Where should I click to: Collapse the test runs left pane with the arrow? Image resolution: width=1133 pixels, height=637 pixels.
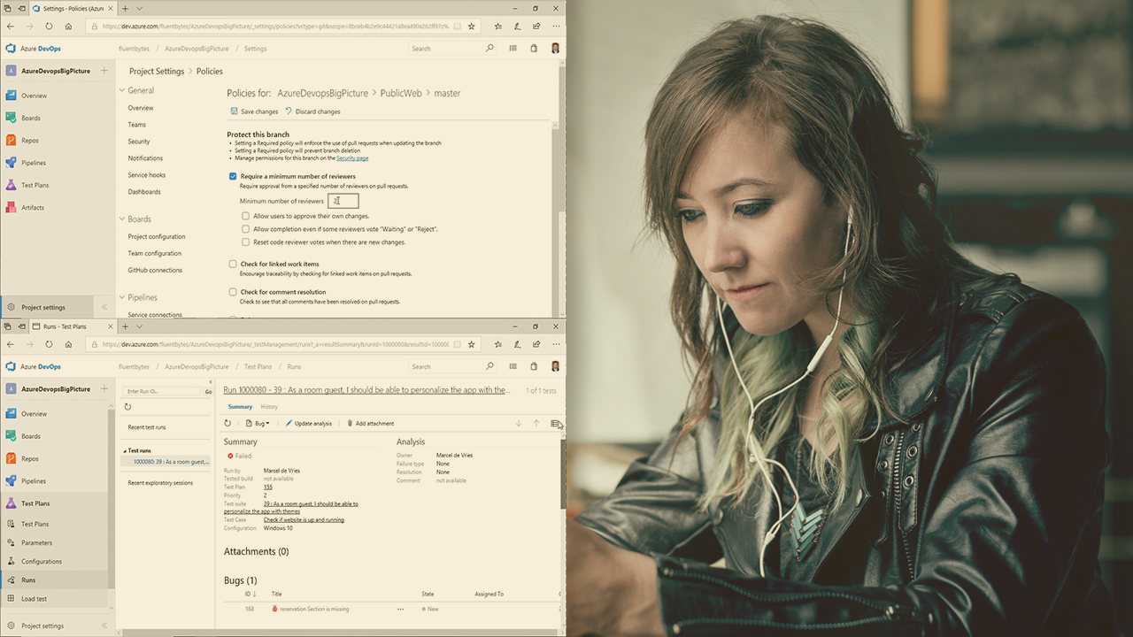[210, 383]
